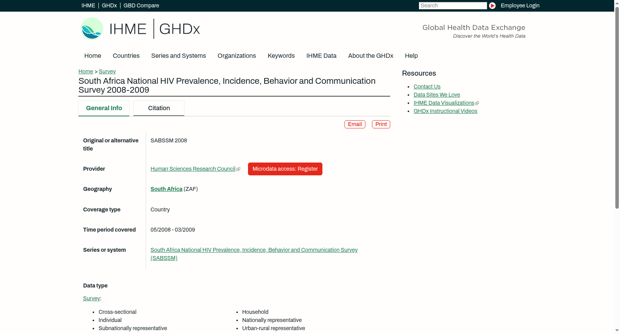620x334 pixels.
Task: Open the South Africa geography link
Action: (166, 189)
